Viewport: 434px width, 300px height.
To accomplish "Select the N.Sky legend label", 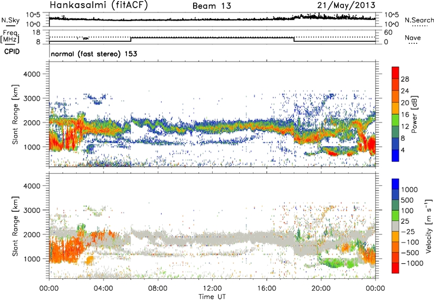I will pyautogui.click(x=10, y=20).
